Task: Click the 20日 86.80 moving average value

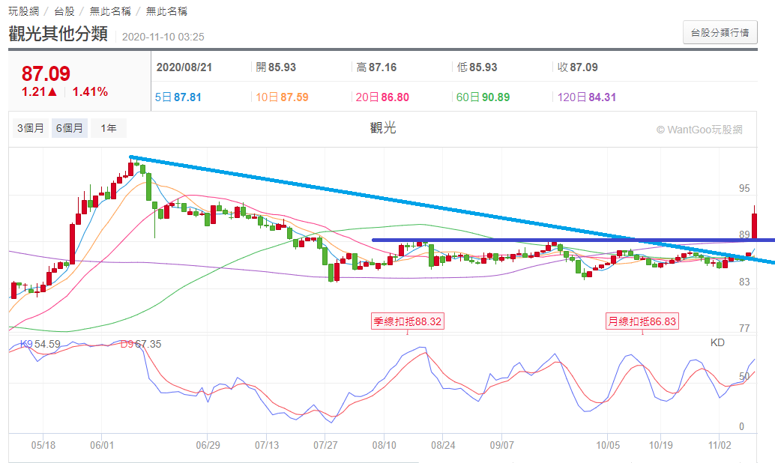Action: [x=382, y=97]
